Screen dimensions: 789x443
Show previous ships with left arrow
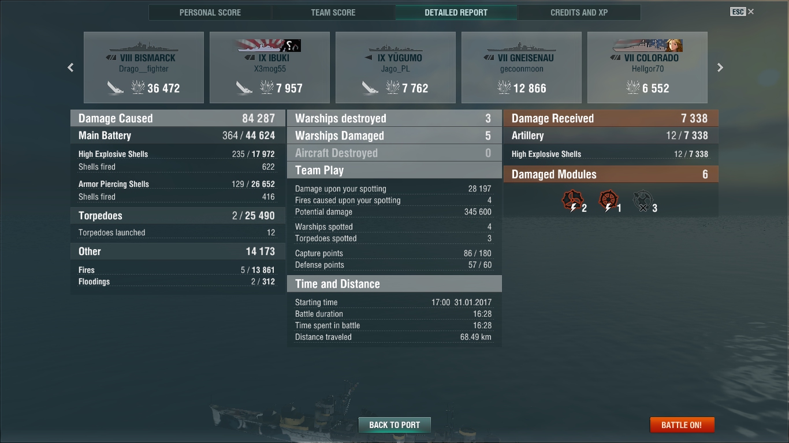tap(70, 67)
